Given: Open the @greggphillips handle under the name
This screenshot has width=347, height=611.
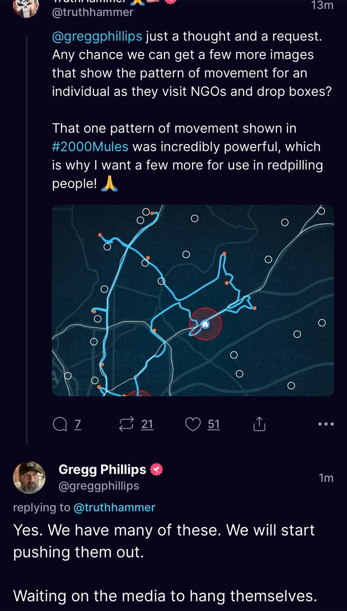Looking at the screenshot, I should point(99,486).
